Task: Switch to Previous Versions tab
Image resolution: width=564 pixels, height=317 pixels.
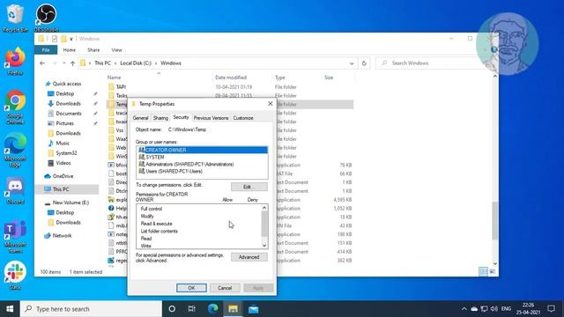Action: pyautogui.click(x=211, y=118)
